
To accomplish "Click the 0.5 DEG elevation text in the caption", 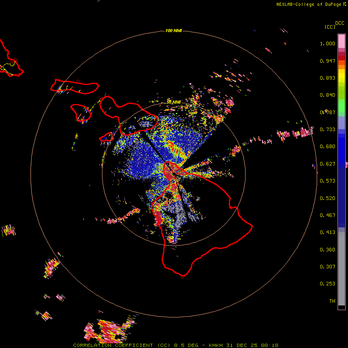I will pos(187,345).
